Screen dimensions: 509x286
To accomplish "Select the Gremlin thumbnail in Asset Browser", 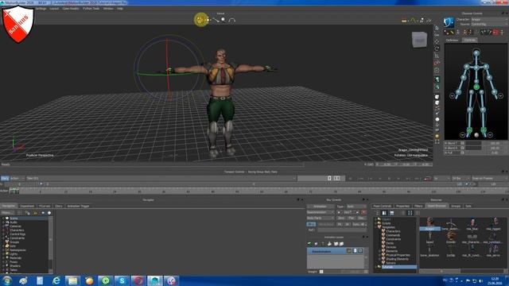I will (x=451, y=237).
